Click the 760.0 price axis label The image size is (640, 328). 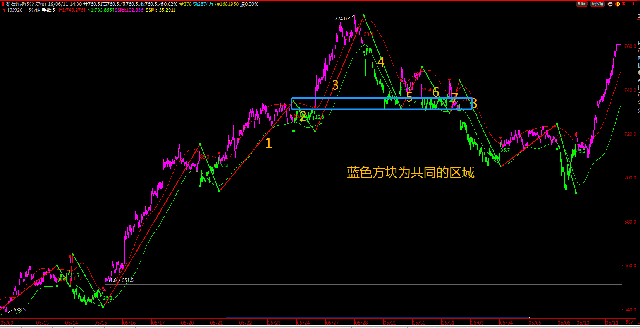point(630,46)
